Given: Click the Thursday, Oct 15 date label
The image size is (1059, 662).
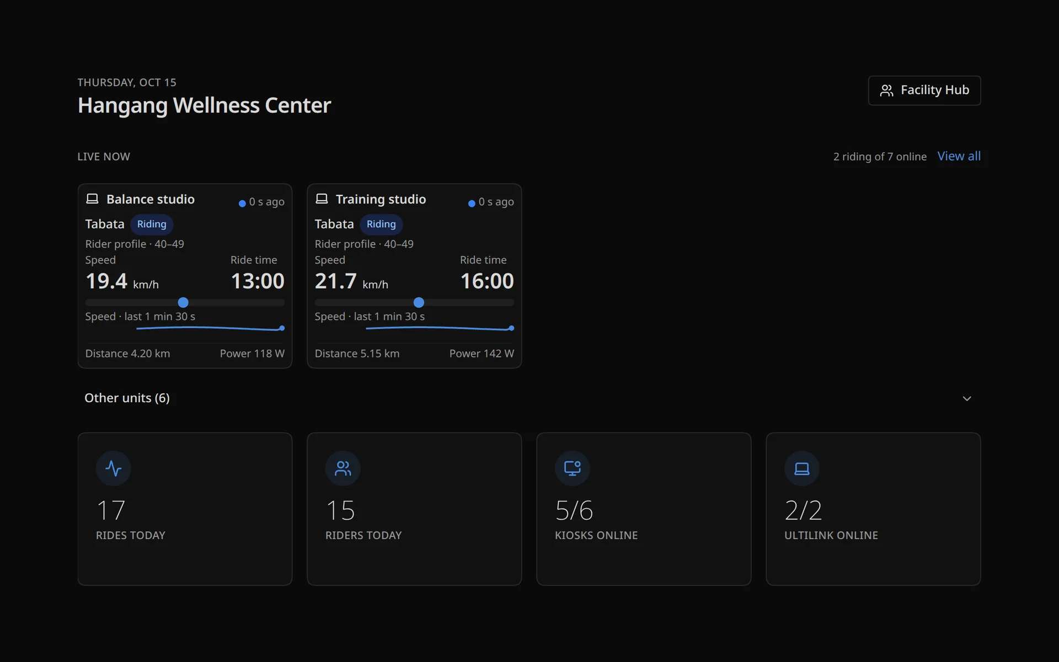Looking at the screenshot, I should (x=127, y=82).
